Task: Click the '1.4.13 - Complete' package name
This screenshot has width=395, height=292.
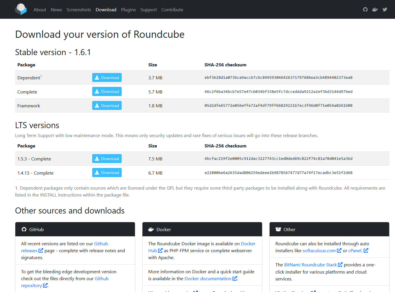Action: 36,173
